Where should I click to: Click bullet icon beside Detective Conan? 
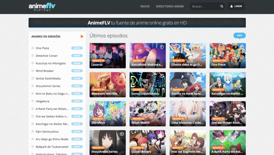33,56
